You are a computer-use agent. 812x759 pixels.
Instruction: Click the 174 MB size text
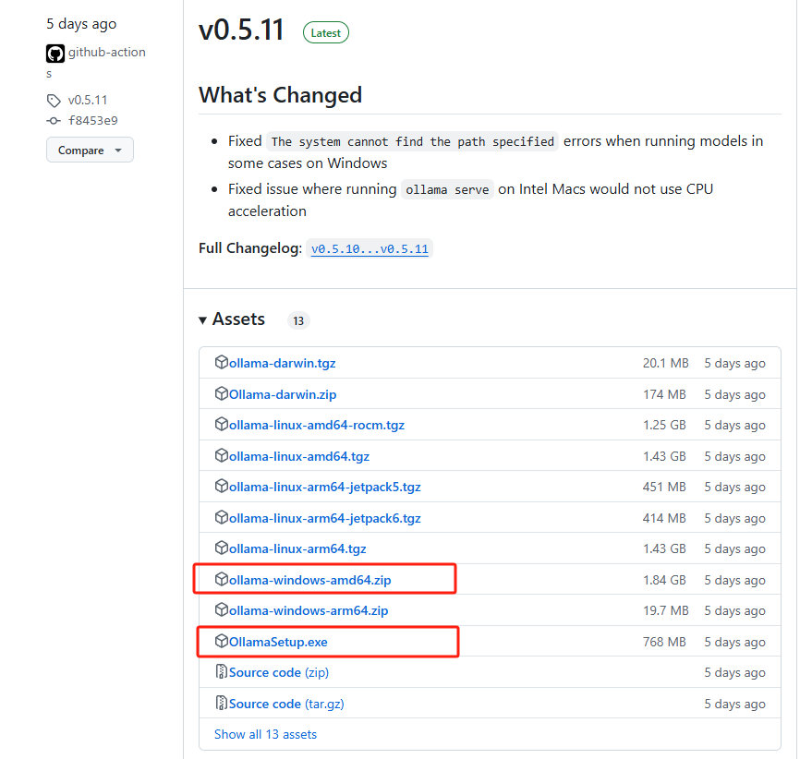(664, 394)
